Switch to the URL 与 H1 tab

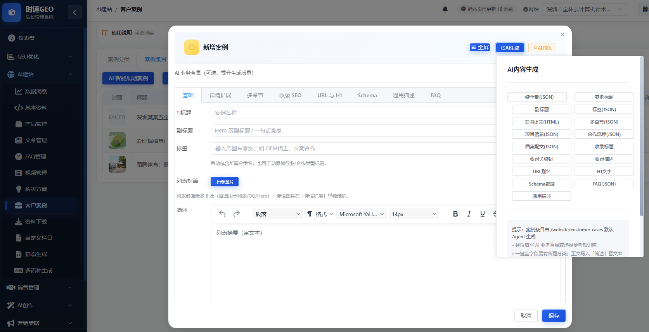tap(330, 95)
